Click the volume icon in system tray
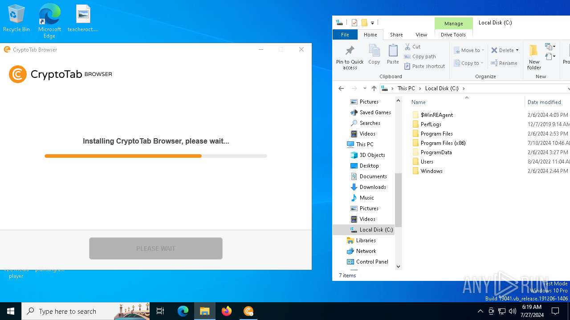Image resolution: width=570 pixels, height=320 pixels. [513, 311]
